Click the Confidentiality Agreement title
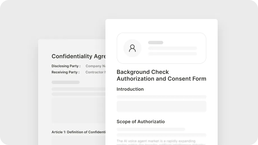258x145 pixels. pos(78,56)
